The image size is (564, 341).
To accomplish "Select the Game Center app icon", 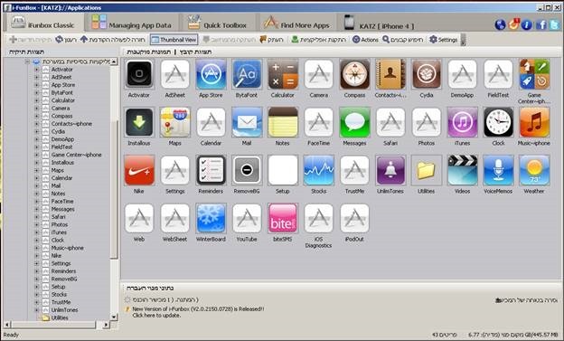I will (x=534, y=74).
